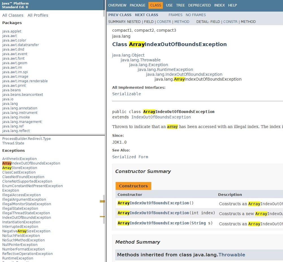
Task: Open java.lang.reflect package
Action: (16, 131)
